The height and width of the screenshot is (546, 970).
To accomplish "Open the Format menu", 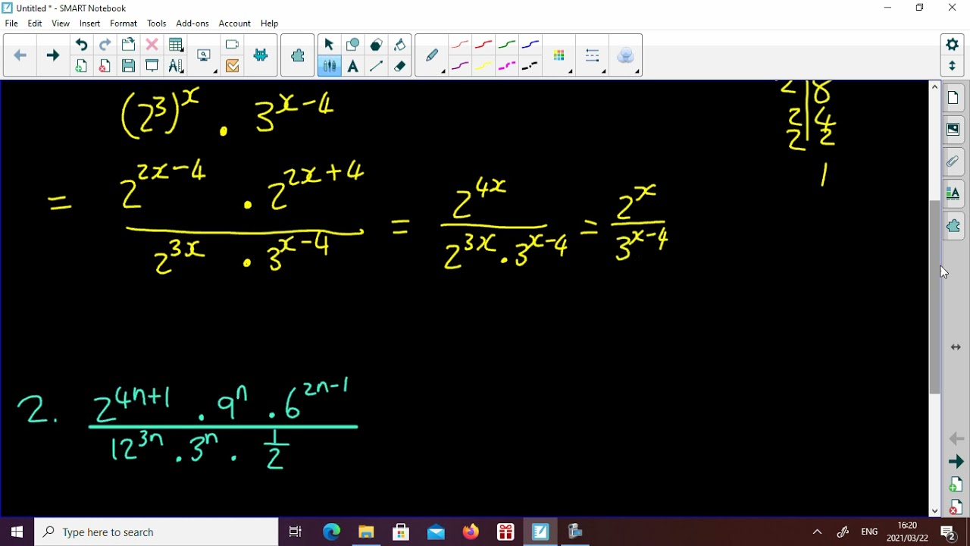I will pyautogui.click(x=124, y=24).
